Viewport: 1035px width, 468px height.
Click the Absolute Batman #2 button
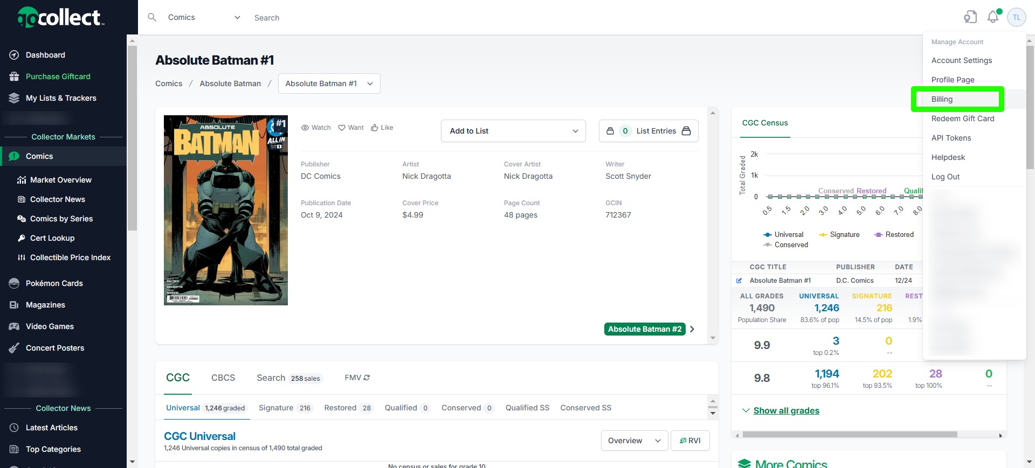tap(645, 329)
